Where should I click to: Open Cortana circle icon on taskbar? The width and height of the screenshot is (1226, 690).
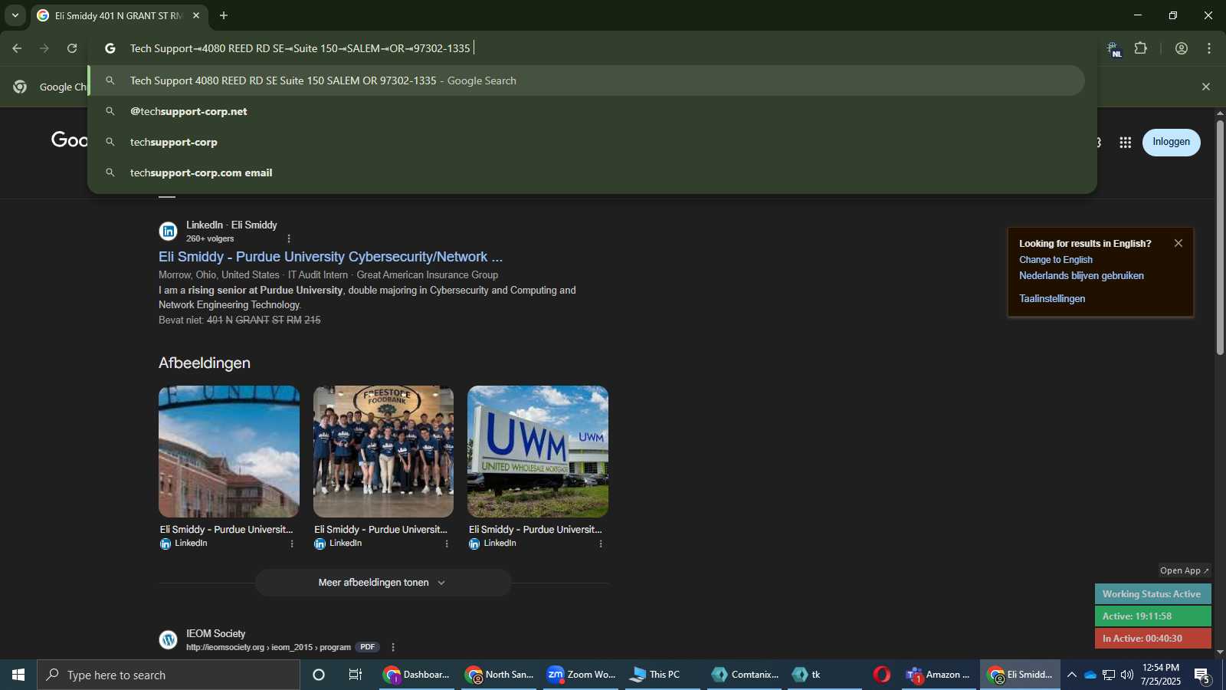click(319, 675)
